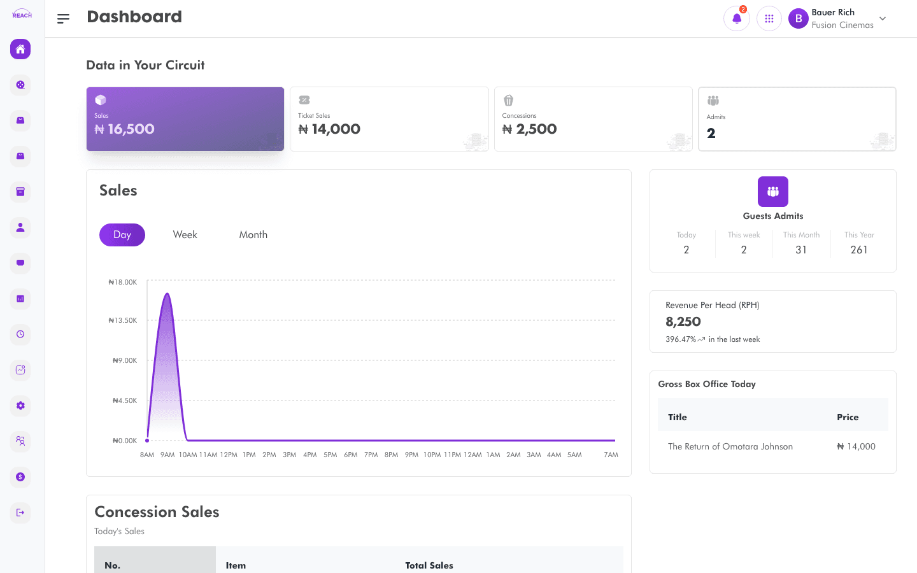Toggle the hamburger sidebar menu

63,18
